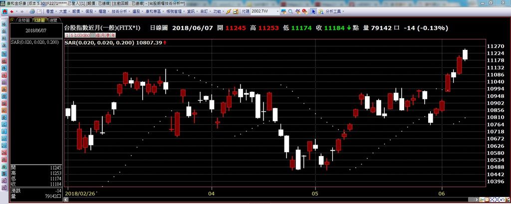Switch to the 總覽 tab

pos(53,20)
